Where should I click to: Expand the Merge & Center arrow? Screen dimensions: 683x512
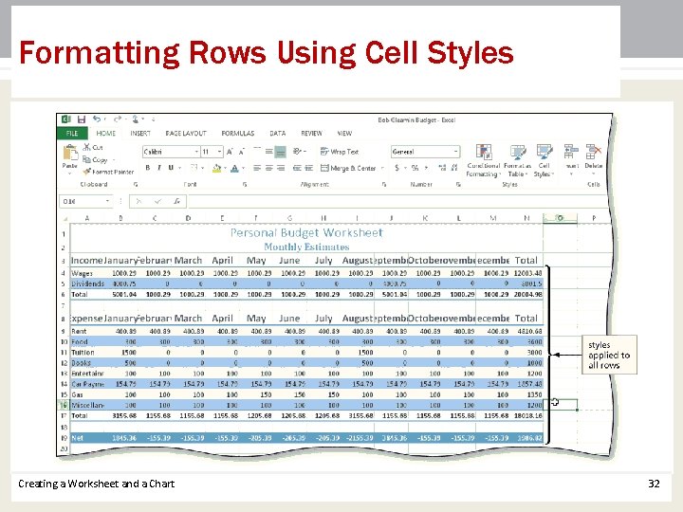point(382,168)
